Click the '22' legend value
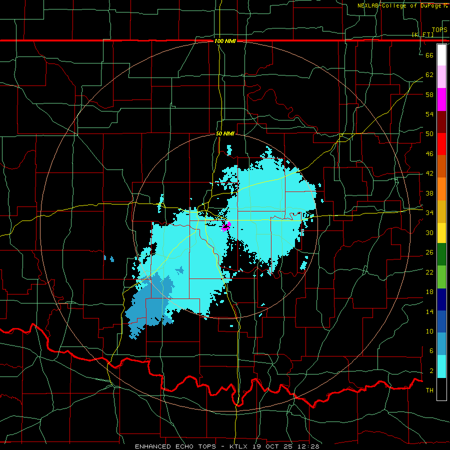Viewport: 450px width, 450px height. [x=429, y=272]
